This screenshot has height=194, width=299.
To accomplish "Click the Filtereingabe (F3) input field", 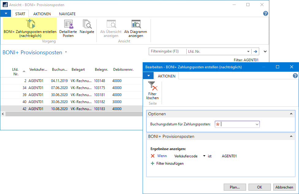I will coord(167,52).
